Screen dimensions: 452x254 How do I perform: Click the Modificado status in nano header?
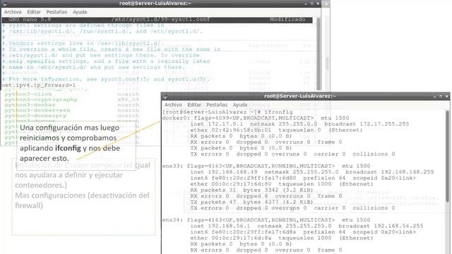(287, 19)
